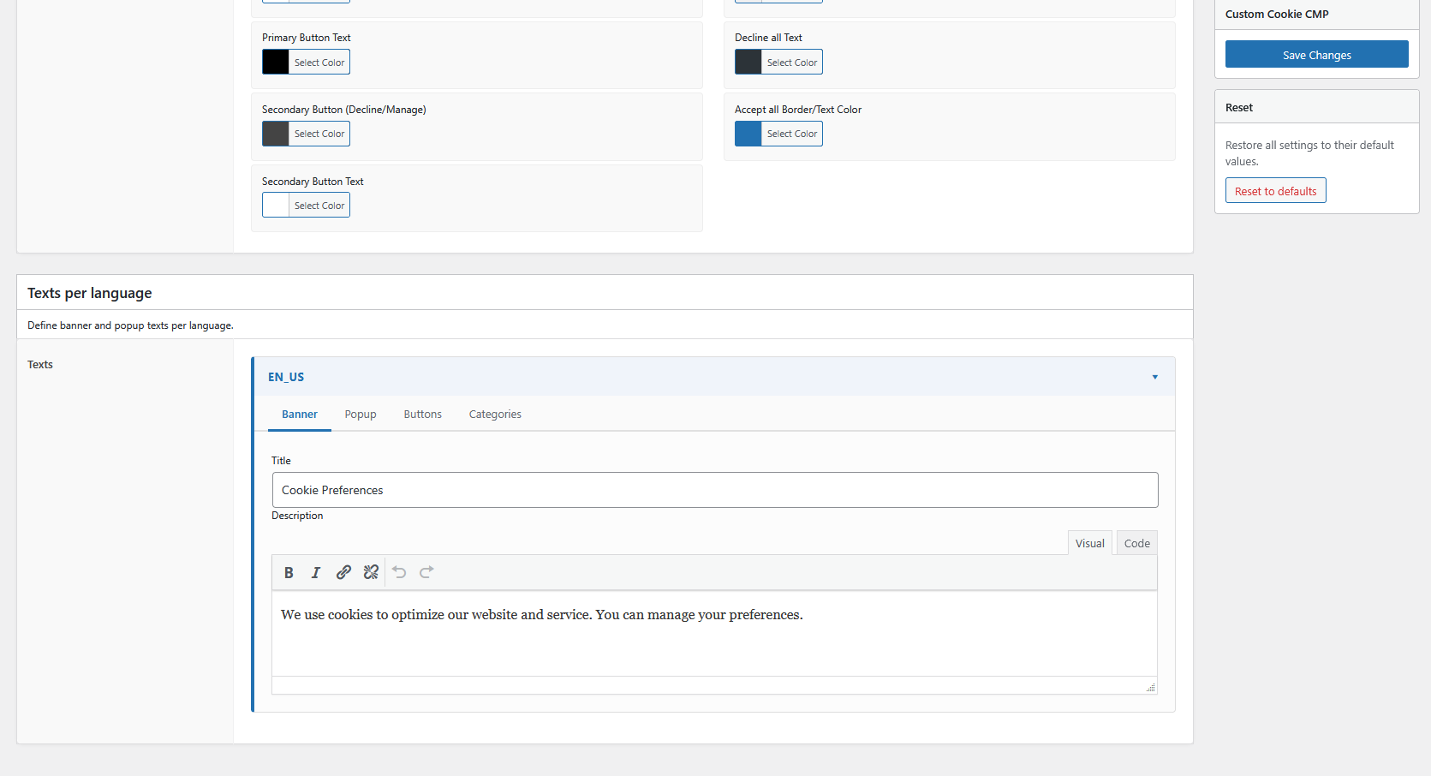Toggle bold formatting in the description editor
Image resolution: width=1431 pixels, height=776 pixels.
(289, 572)
